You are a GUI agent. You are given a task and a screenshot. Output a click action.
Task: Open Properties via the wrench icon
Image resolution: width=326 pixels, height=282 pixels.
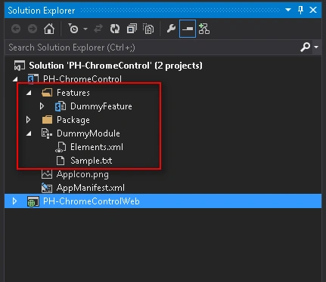171,29
